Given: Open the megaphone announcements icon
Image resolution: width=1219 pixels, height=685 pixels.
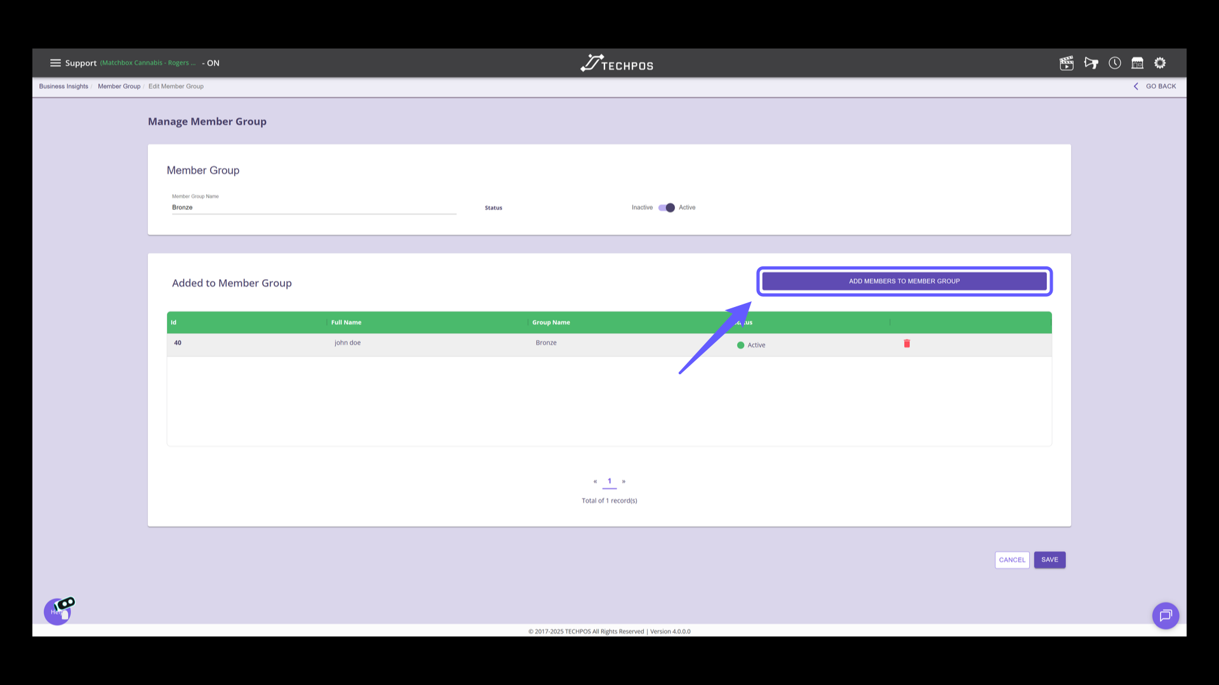Looking at the screenshot, I should click(1091, 63).
